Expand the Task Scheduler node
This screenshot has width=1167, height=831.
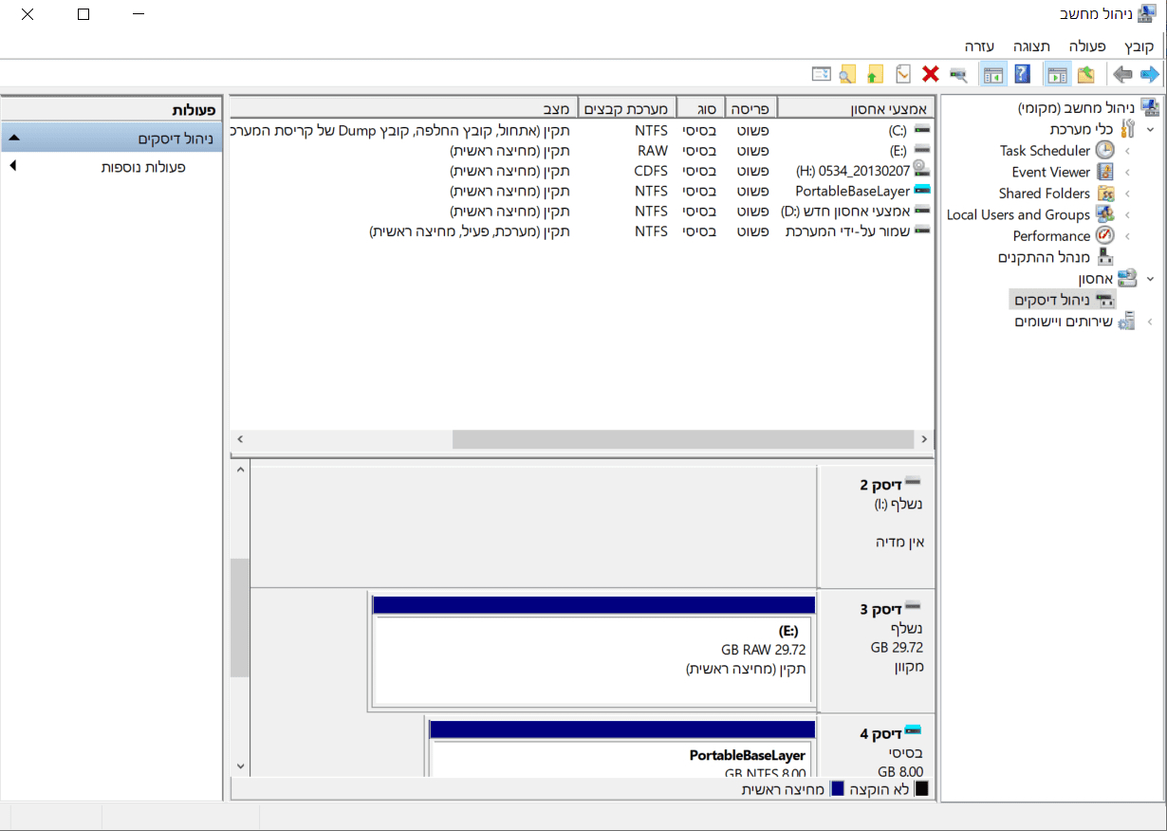[1127, 150]
